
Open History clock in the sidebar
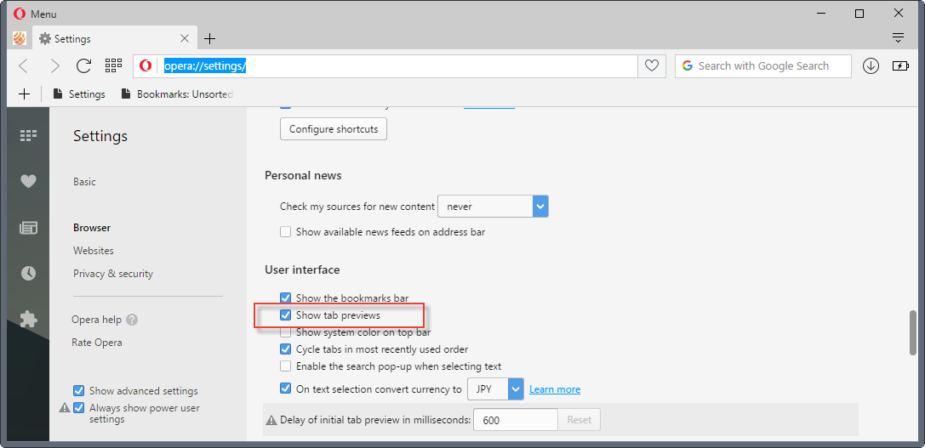click(x=28, y=273)
